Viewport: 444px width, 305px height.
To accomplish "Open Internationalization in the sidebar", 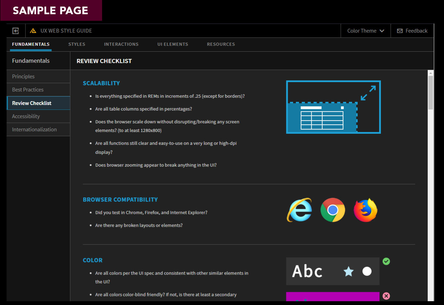I will pyautogui.click(x=39, y=130).
